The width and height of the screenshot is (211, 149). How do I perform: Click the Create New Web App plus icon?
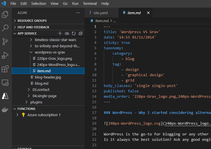tap(60, 33)
